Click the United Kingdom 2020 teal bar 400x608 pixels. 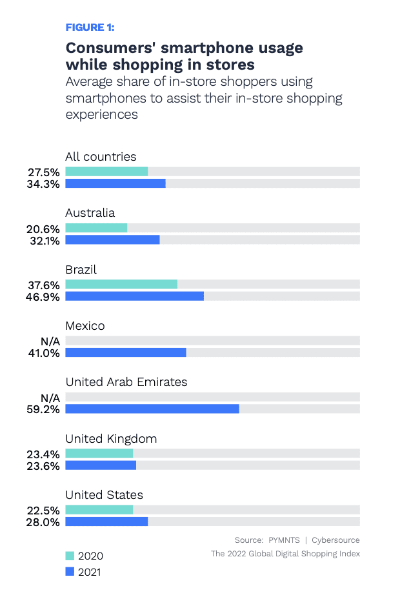(x=99, y=454)
